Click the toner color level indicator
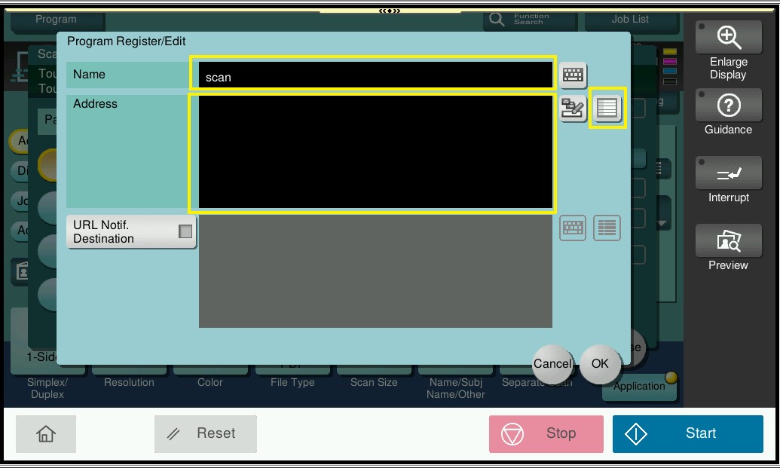Screen dimensions: 780x468 669,66
